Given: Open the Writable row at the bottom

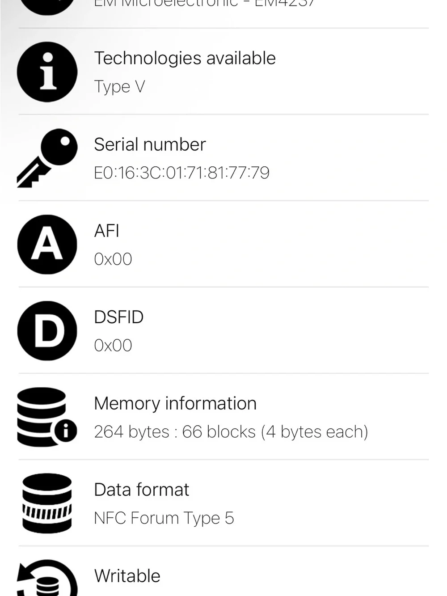Looking at the screenshot, I should point(223,571).
